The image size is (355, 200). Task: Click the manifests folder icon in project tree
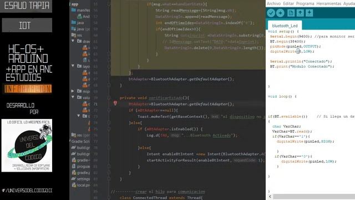click(x=74, y=10)
